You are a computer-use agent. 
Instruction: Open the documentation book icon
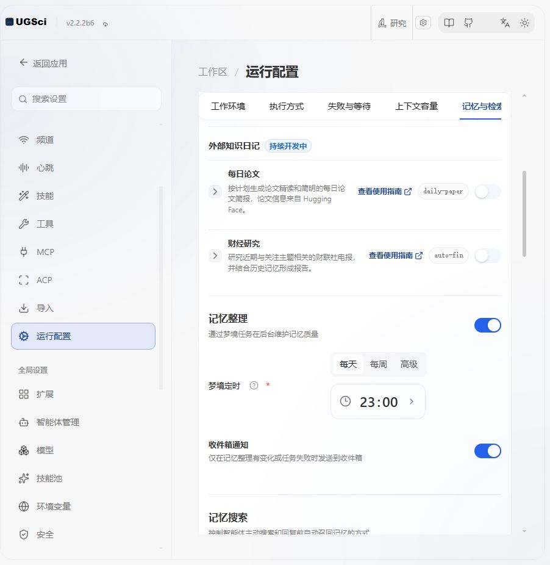(449, 23)
